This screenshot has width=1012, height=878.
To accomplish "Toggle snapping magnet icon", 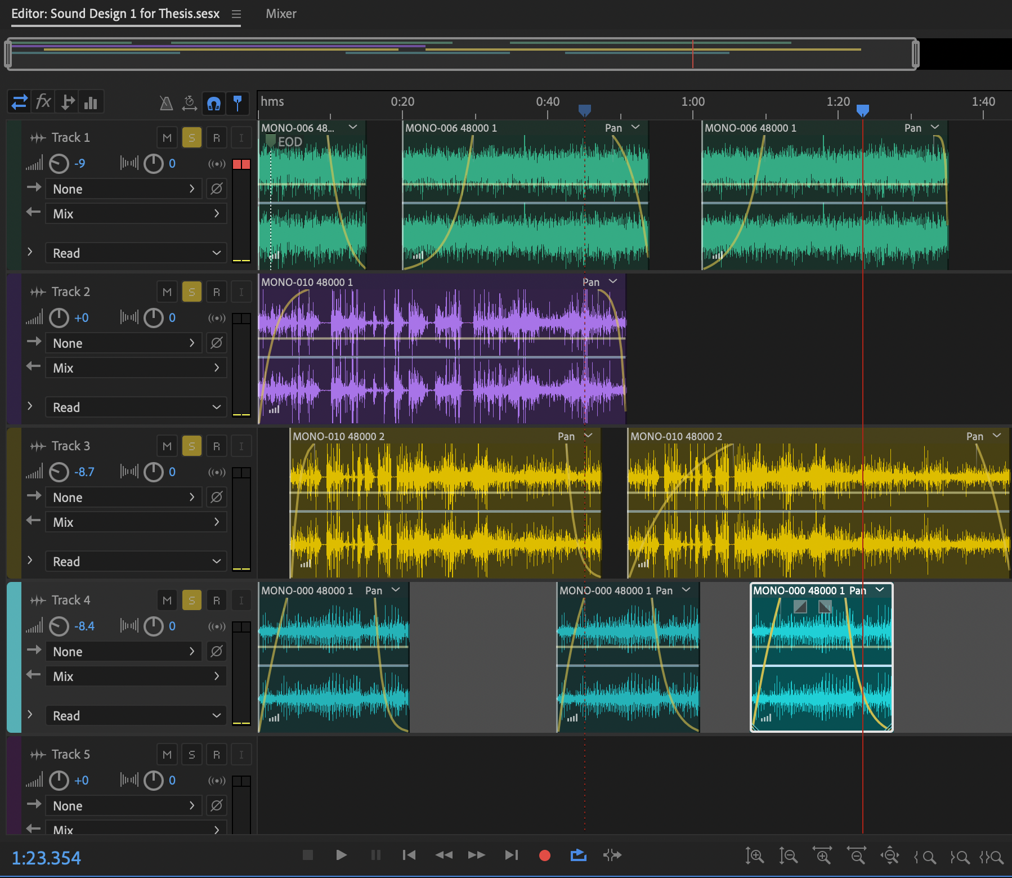I will (214, 103).
